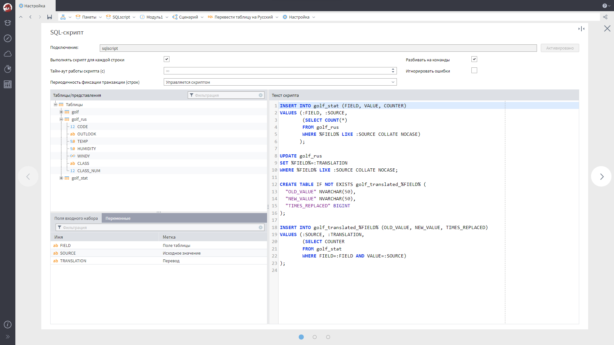The width and height of the screenshot is (614, 345).
Task: Click the share icon at top right
Action: pos(605,17)
